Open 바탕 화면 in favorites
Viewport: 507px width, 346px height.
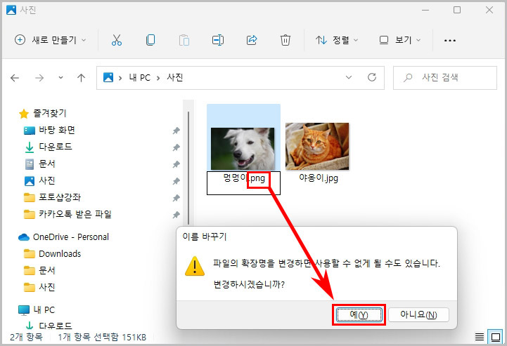pos(57,130)
